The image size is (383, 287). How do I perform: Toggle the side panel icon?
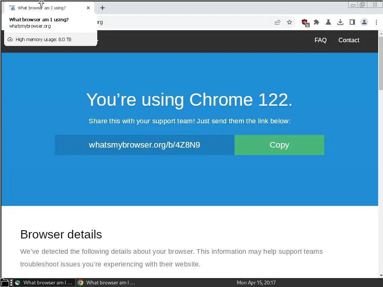click(x=352, y=22)
